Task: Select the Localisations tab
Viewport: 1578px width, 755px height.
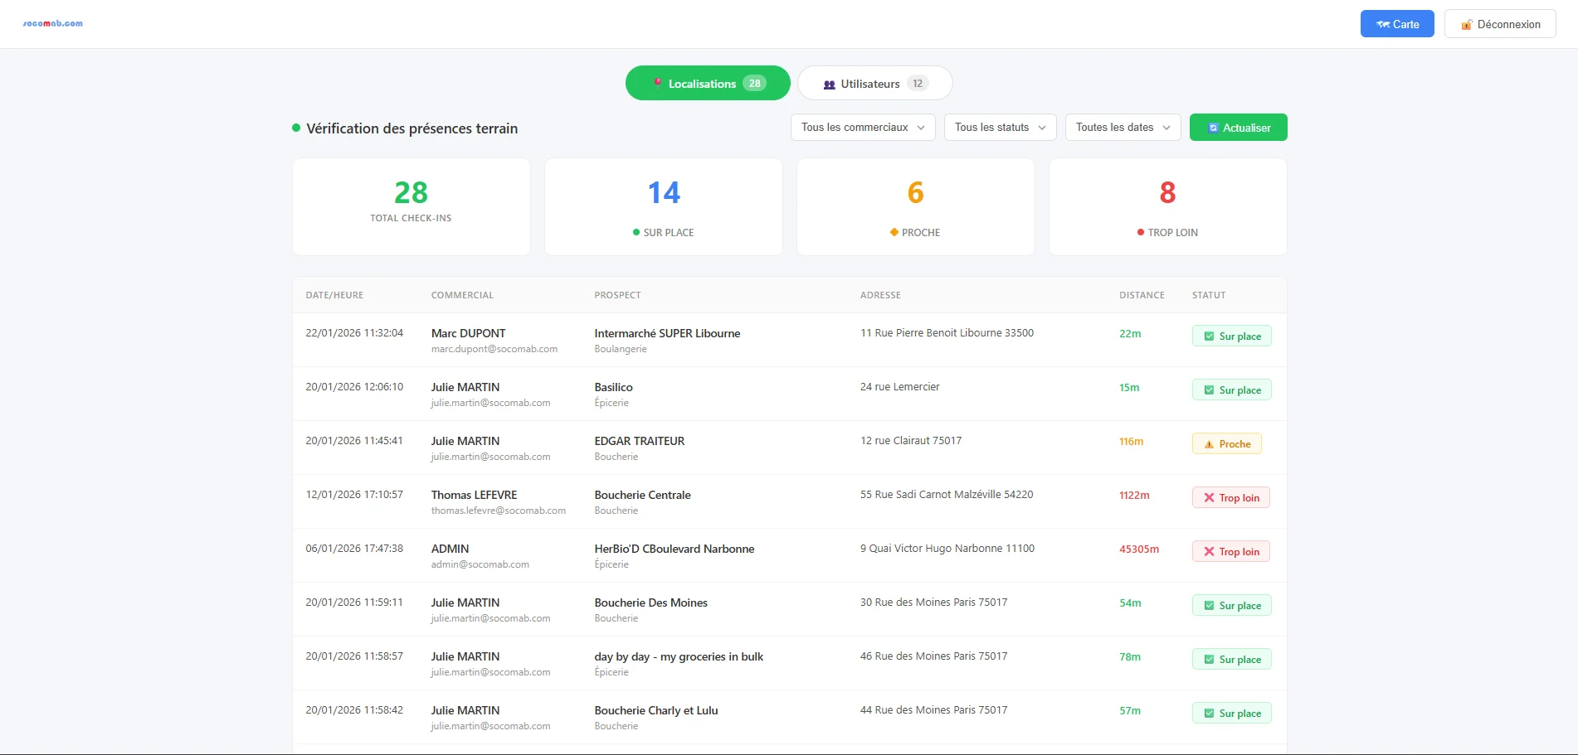Action: click(x=708, y=84)
